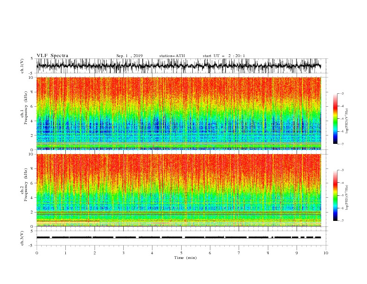Click the "Time (min)" axis label
The image size is (367, 284).
(x=185, y=258)
